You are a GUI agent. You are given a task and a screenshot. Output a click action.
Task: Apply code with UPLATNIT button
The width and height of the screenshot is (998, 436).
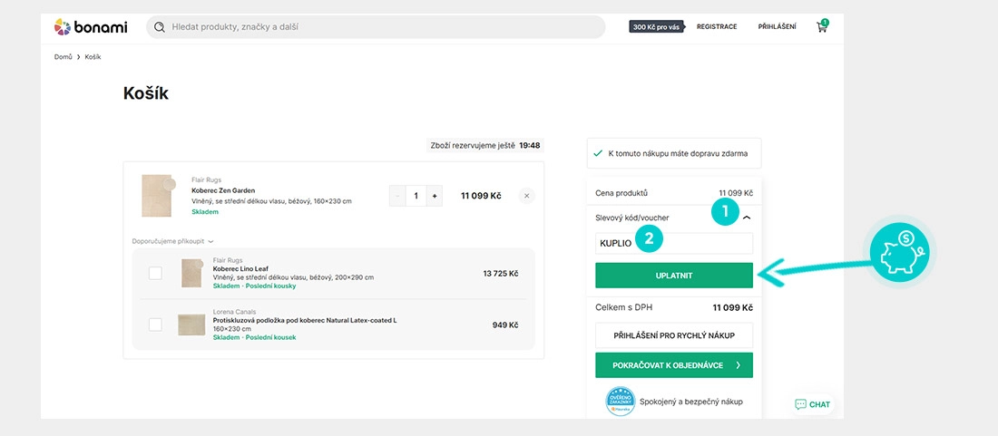click(674, 276)
